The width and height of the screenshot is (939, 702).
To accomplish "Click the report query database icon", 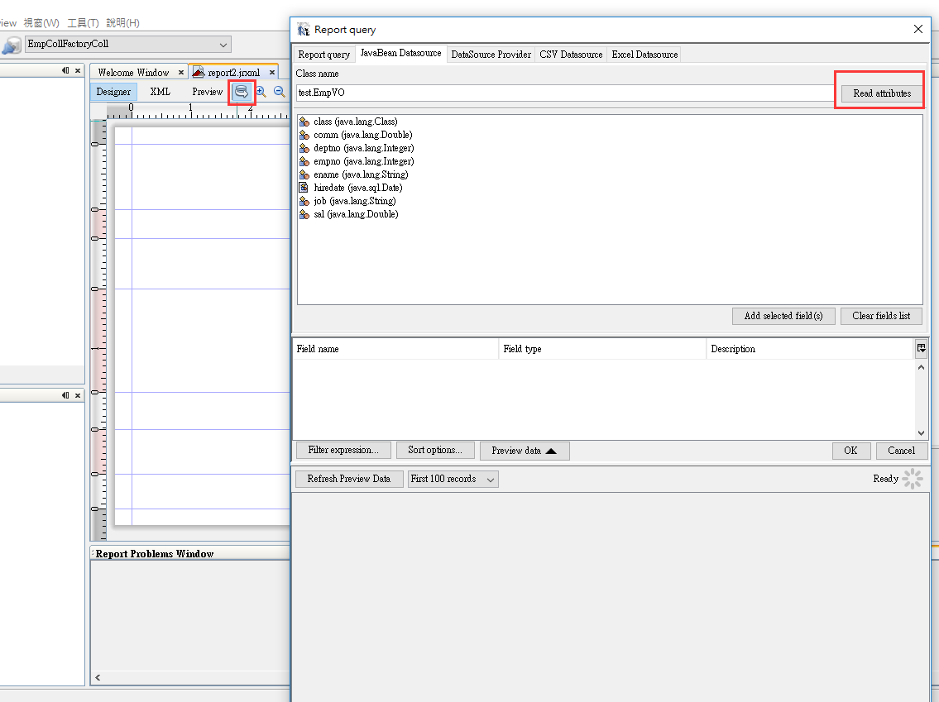I will [x=242, y=92].
